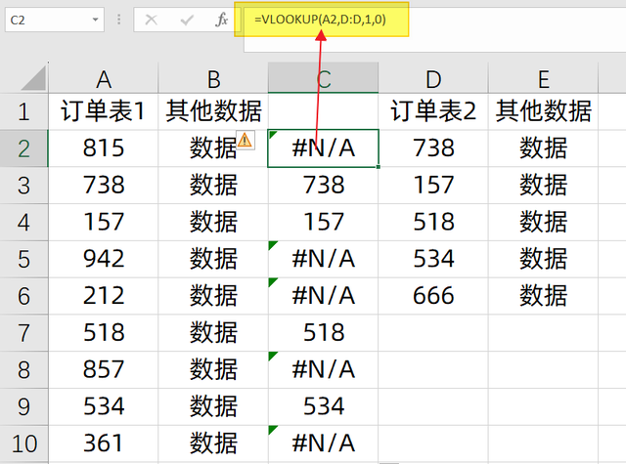This screenshot has width=626, height=464.
Task: Click cell C8 showing #N/A
Action: coord(324,369)
